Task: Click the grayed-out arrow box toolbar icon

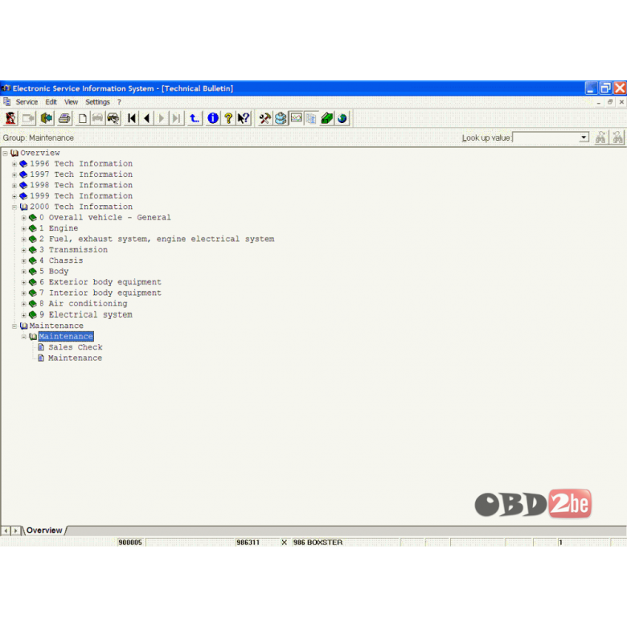Action: click(x=28, y=118)
